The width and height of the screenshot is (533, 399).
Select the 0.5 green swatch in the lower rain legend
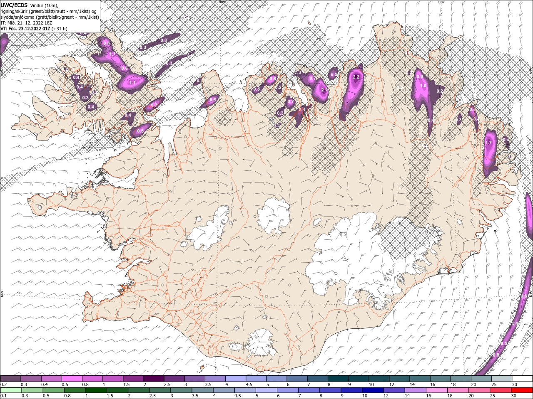point(53,390)
